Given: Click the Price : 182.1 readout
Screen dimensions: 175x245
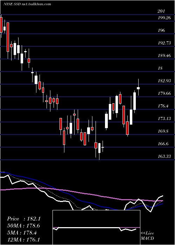Looking at the screenshot, I should pos(24,219).
